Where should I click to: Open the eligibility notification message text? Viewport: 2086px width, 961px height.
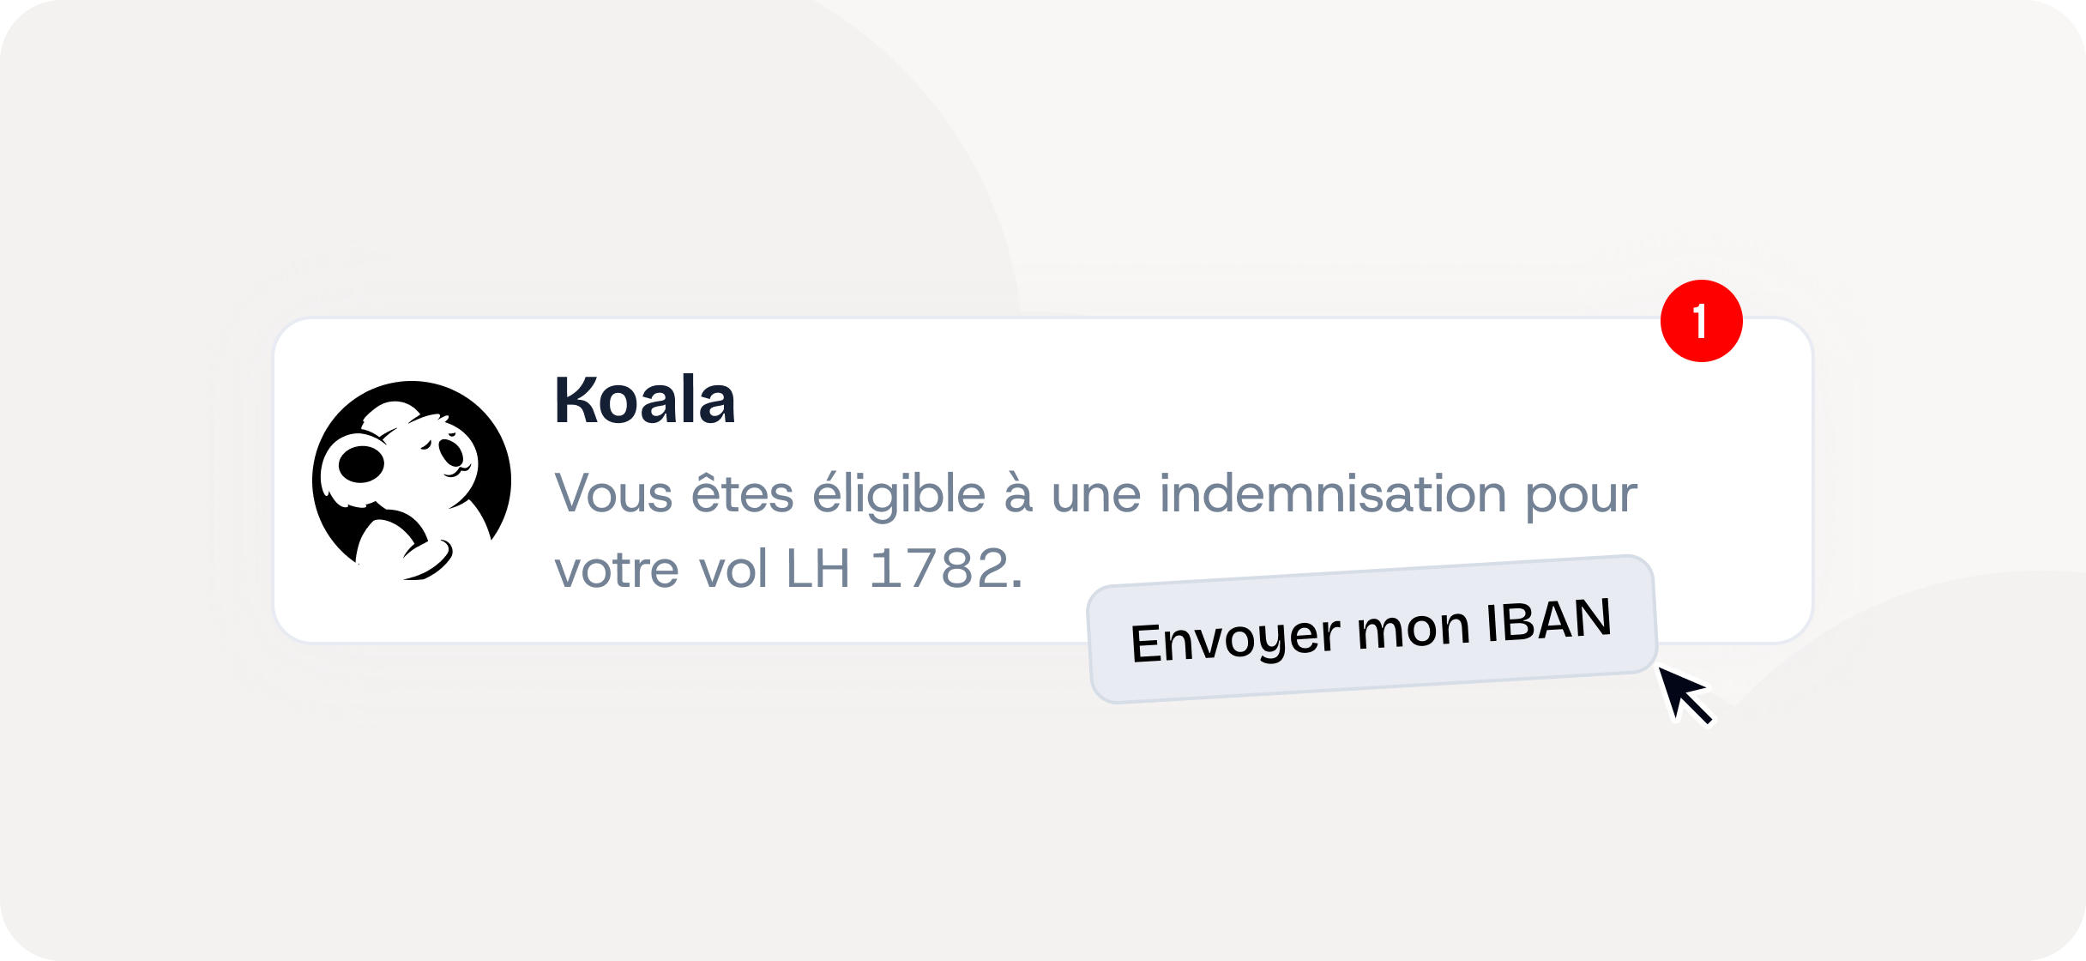1095,494
